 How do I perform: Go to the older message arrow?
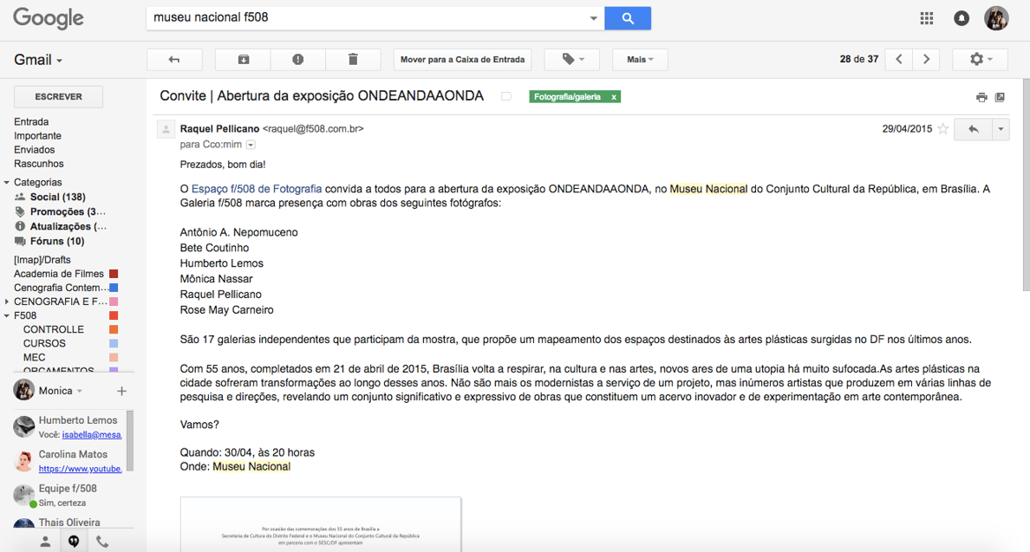(926, 60)
